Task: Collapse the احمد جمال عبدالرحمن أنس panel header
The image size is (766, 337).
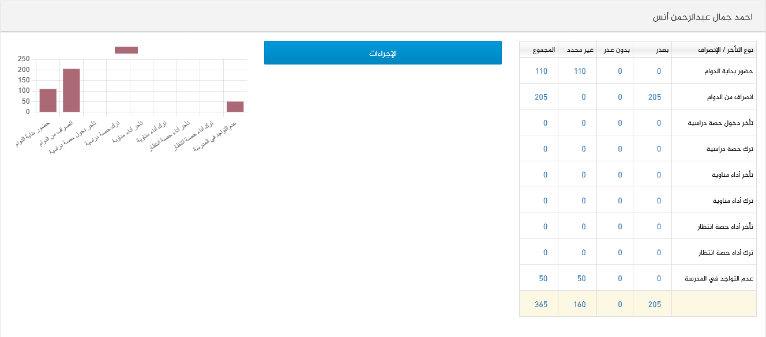Action: pos(703,17)
